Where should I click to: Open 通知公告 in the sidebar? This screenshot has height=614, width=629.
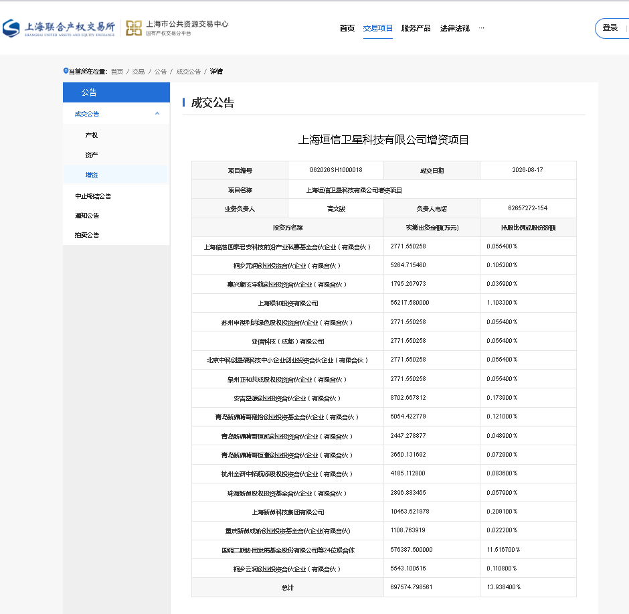click(87, 216)
